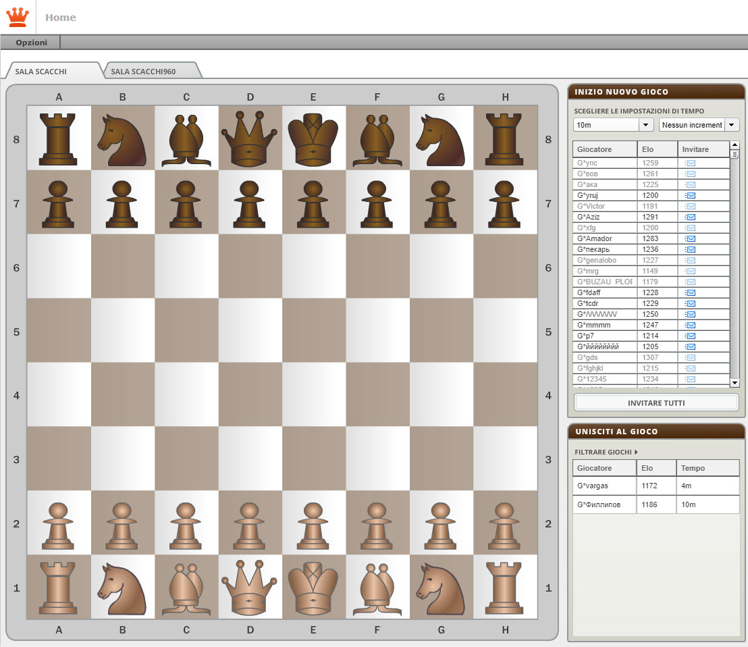Click the Invitare Tutti button
This screenshot has height=647, width=748.
pos(656,403)
